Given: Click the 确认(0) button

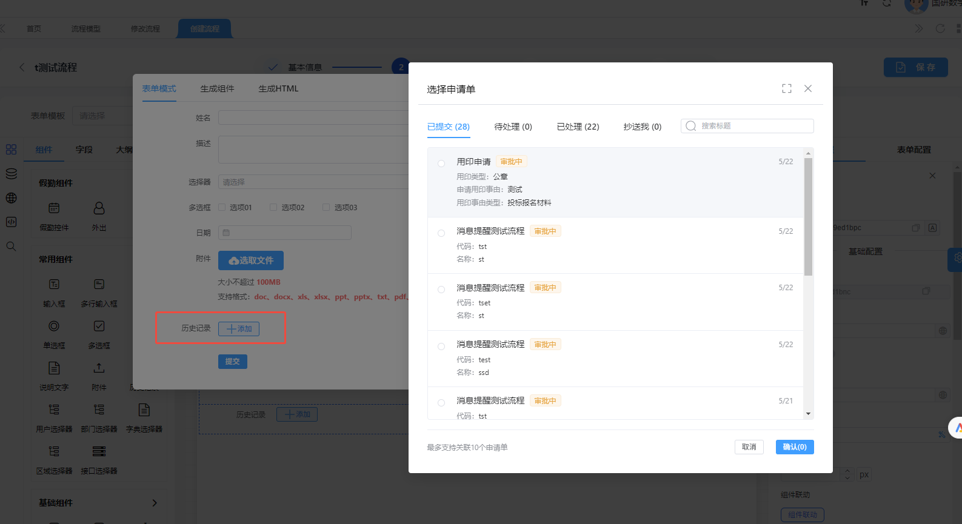Looking at the screenshot, I should pos(795,447).
